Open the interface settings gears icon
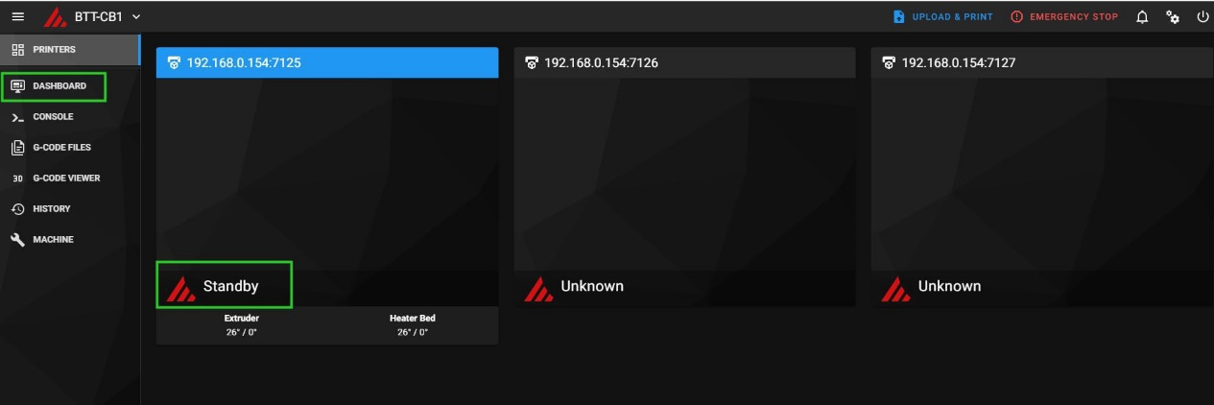Viewport: 1214px width, 405px height. point(1173,17)
